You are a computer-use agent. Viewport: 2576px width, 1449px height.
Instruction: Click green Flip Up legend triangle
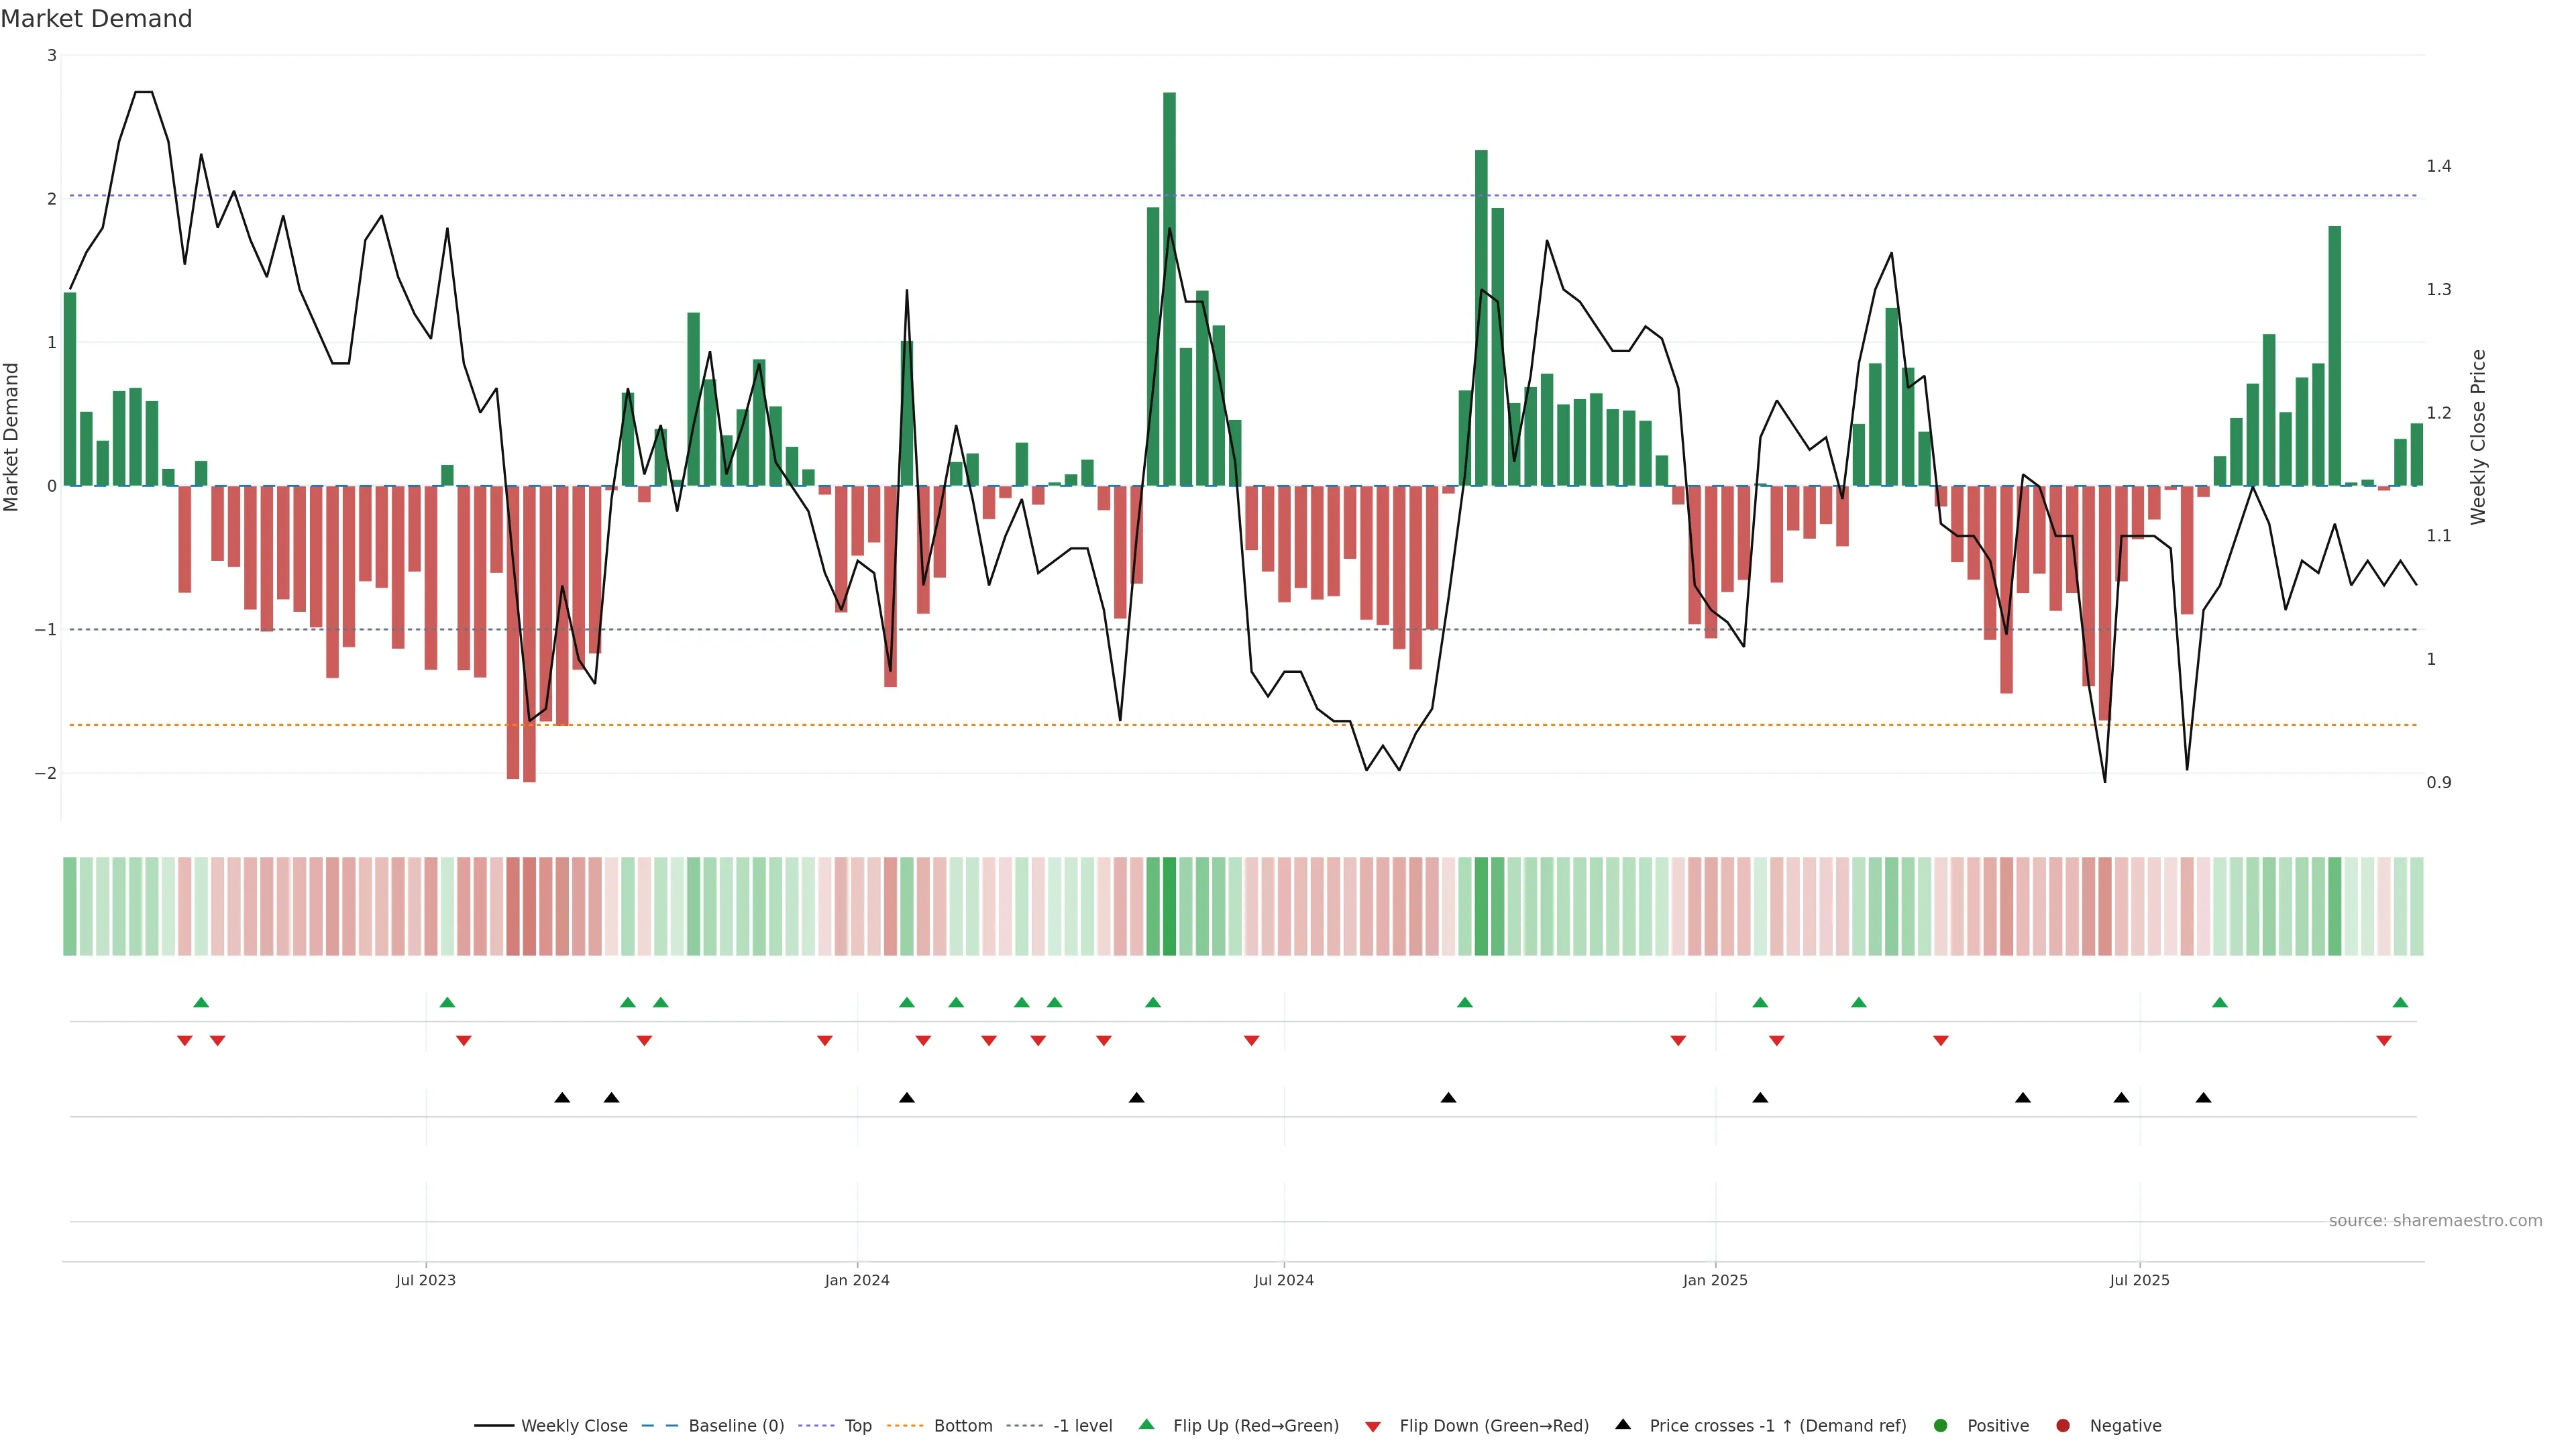(x=1147, y=1425)
